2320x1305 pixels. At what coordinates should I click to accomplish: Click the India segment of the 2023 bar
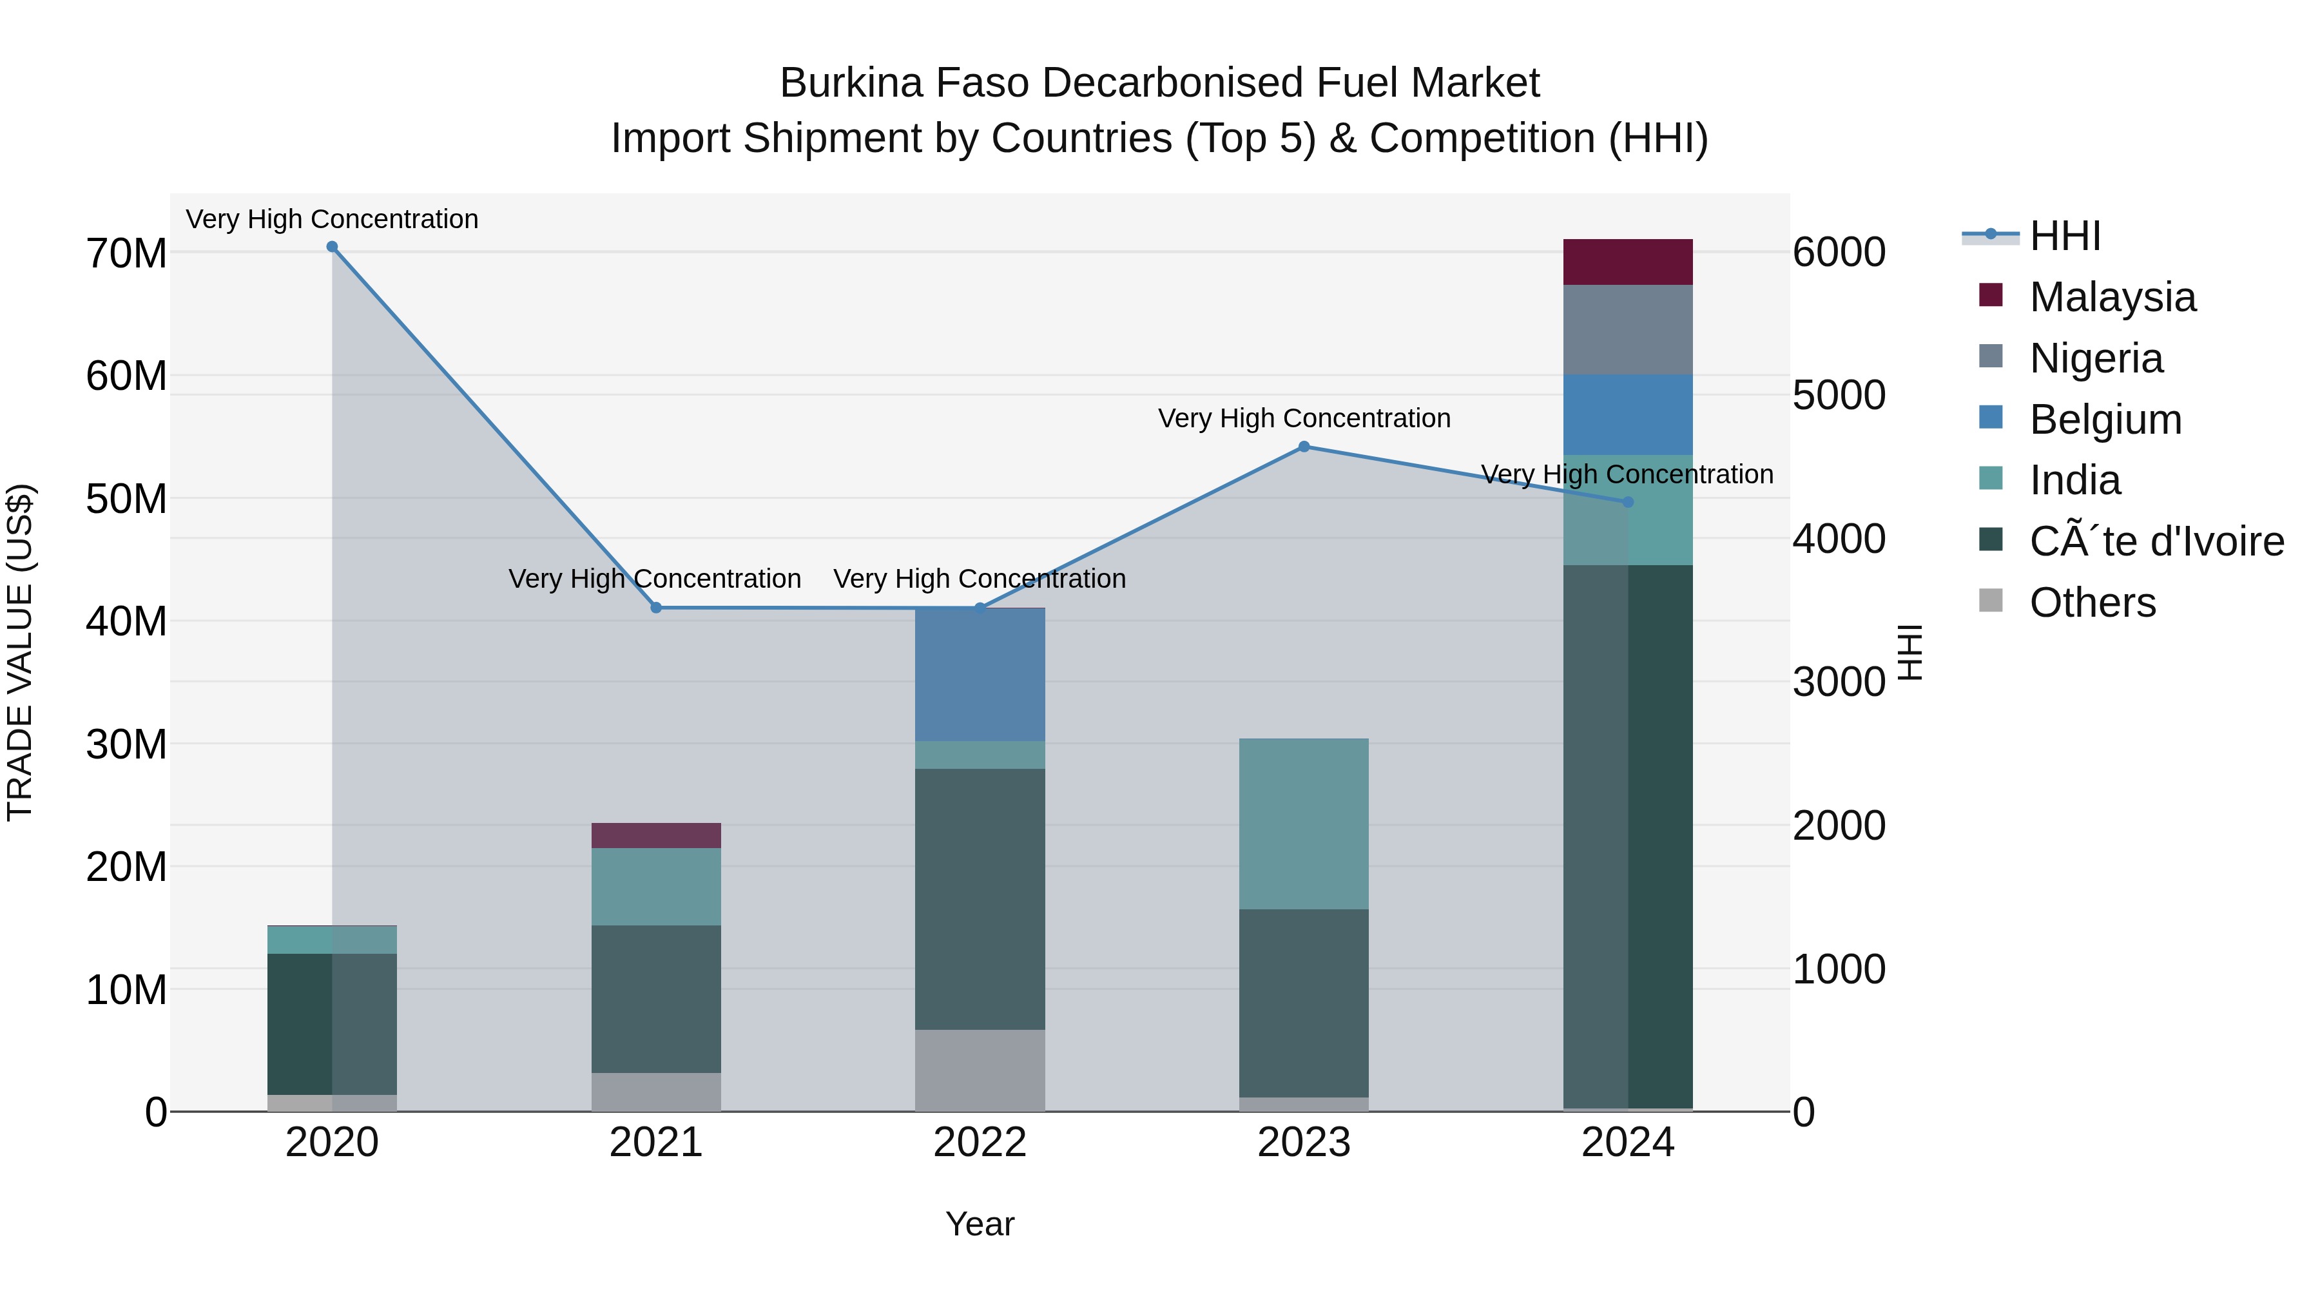pos(1304,824)
